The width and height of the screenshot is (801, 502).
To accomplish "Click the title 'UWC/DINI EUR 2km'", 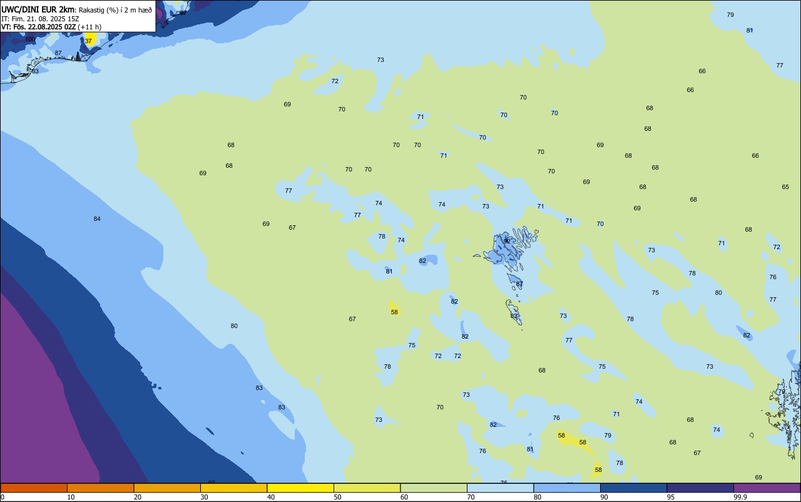I will point(38,9).
